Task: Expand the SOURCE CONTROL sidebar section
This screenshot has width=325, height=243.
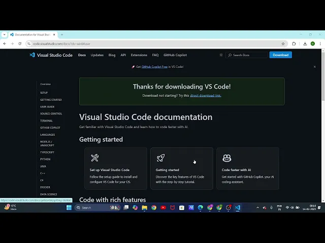Action: click(51, 113)
